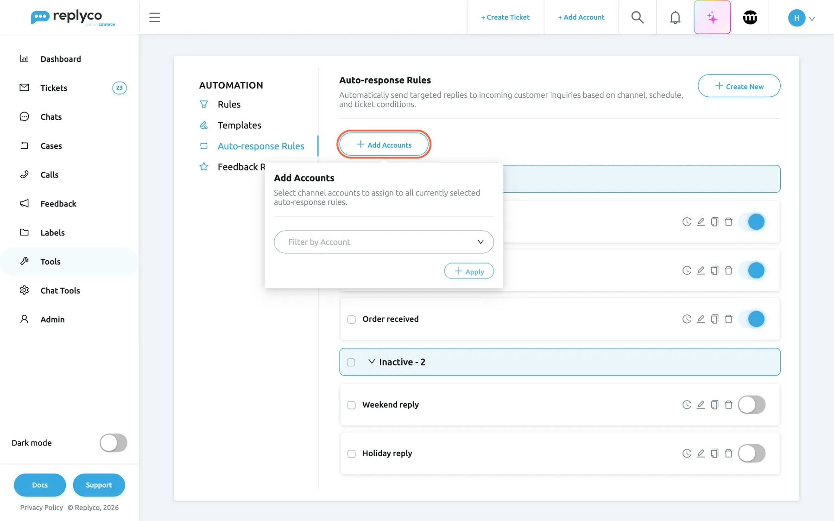Check the Order received checkbox
The width and height of the screenshot is (834, 521).
coord(352,320)
